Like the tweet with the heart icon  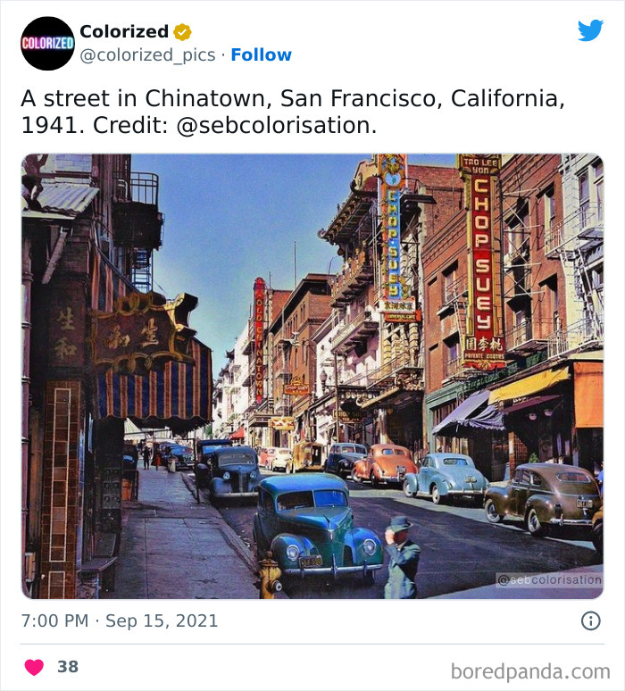(34, 667)
